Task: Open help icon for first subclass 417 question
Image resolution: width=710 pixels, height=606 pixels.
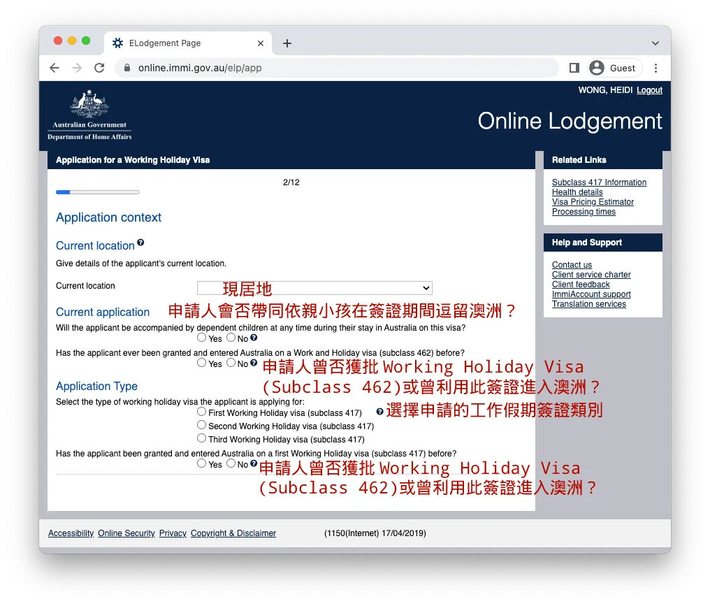Action: [x=254, y=463]
